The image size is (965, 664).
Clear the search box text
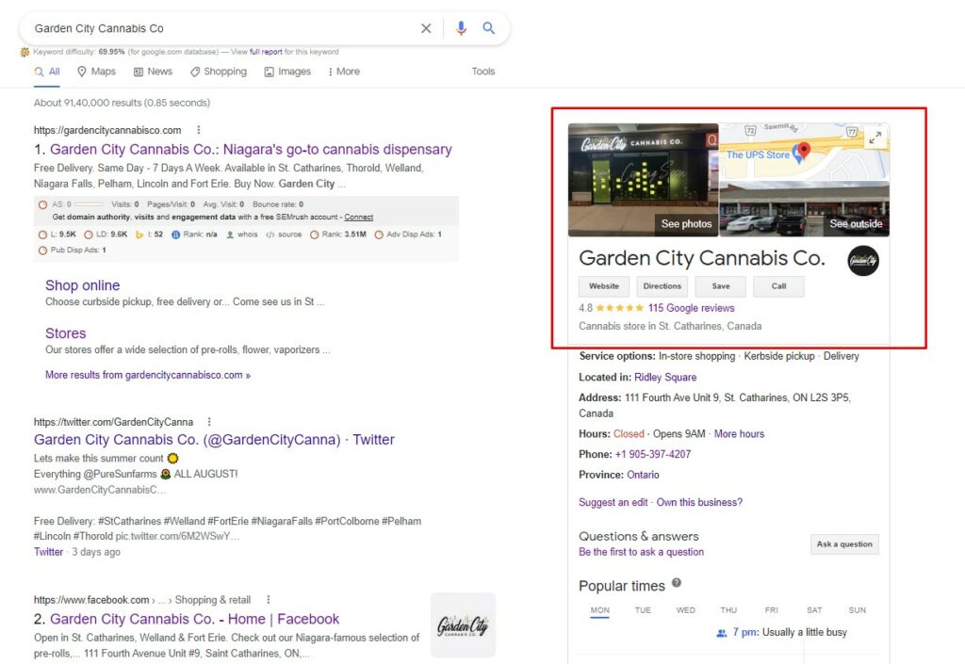[x=426, y=28]
